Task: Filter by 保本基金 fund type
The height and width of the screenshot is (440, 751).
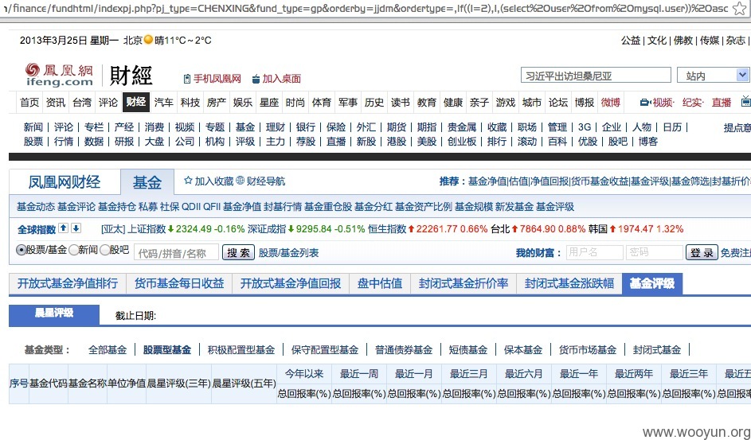Action: pyautogui.click(x=523, y=350)
